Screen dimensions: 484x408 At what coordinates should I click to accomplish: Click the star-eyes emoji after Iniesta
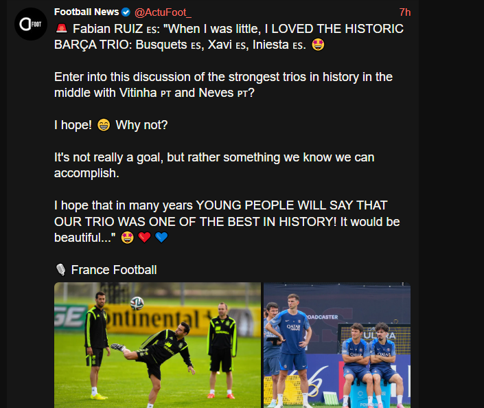coord(318,45)
